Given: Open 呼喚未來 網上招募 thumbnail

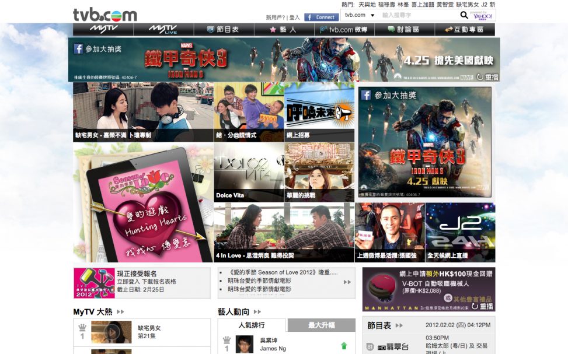Looking at the screenshot, I should pos(319,112).
